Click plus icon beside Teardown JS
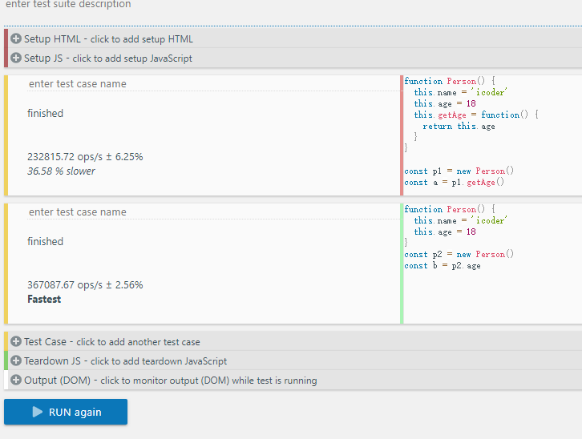This screenshot has width=582, height=439. coord(16,360)
